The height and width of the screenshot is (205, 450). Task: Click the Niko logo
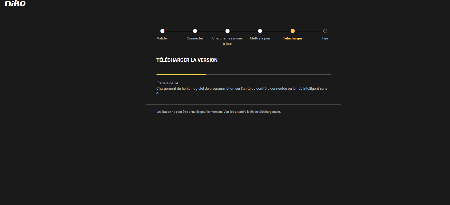pos(15,3)
